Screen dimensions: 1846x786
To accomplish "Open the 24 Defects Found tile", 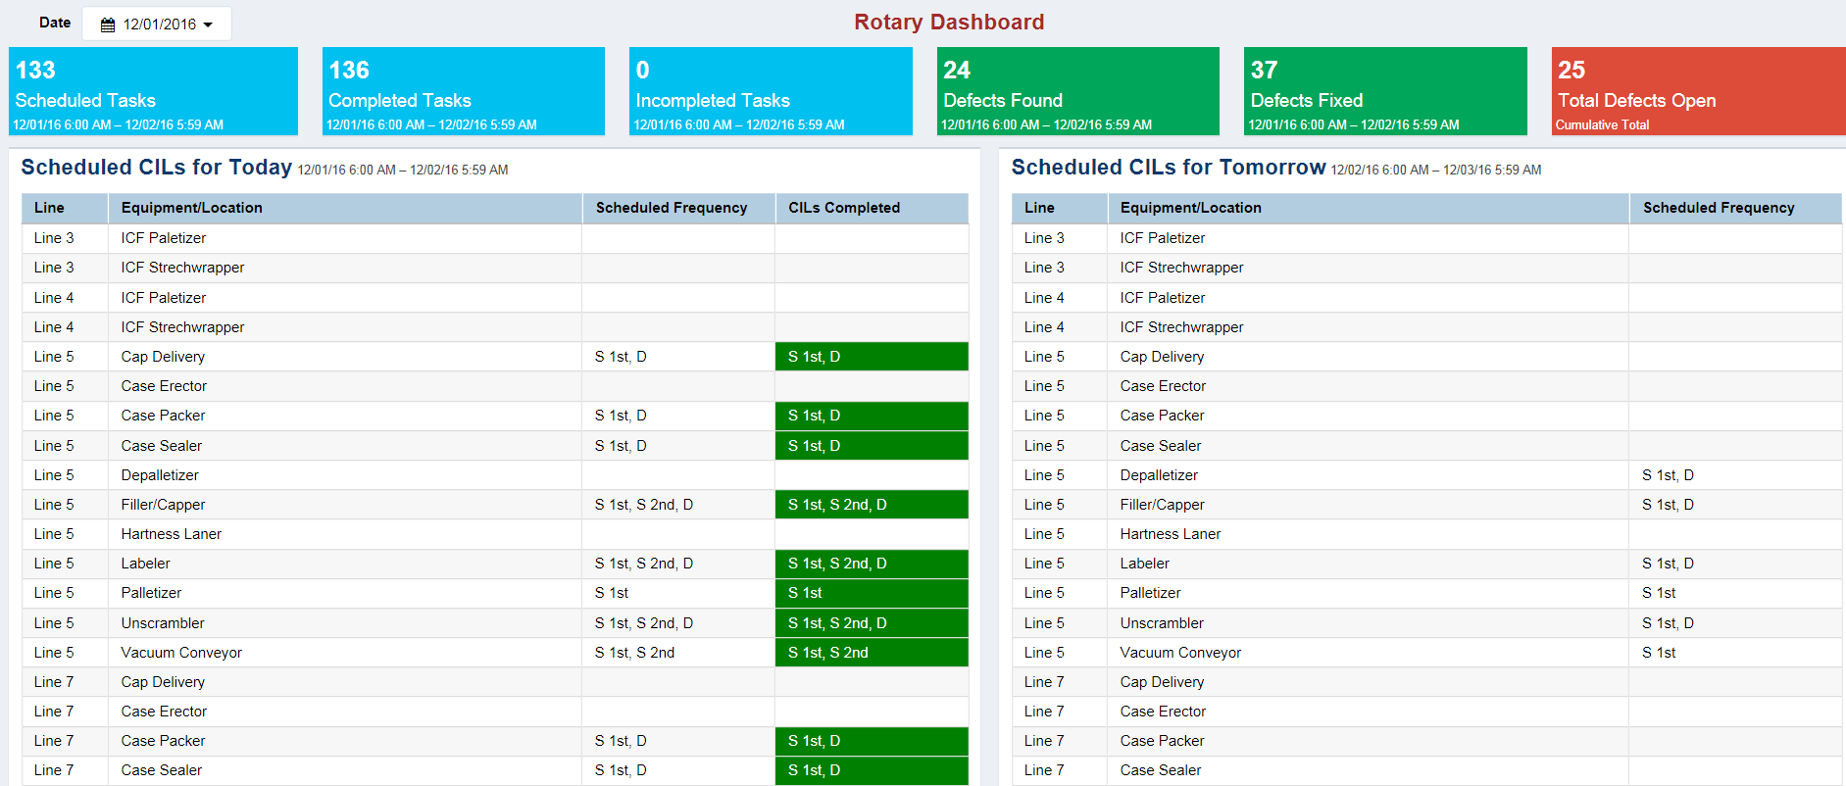I will pos(1078,91).
